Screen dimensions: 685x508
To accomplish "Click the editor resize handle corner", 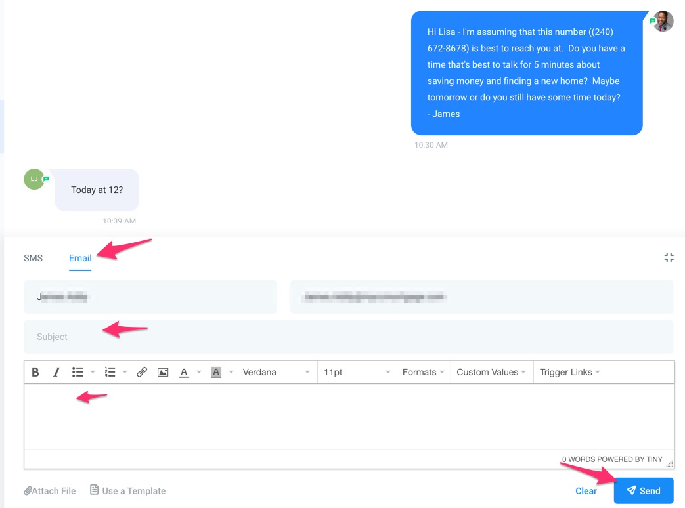I will [669, 464].
